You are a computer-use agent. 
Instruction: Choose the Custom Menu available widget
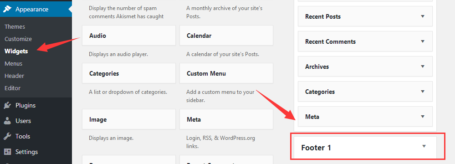click(226, 73)
